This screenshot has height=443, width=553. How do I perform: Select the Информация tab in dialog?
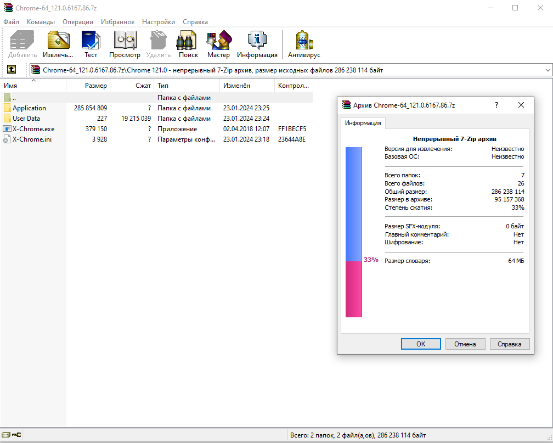[363, 123]
